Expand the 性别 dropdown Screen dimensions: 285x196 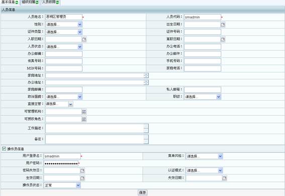click(80, 24)
